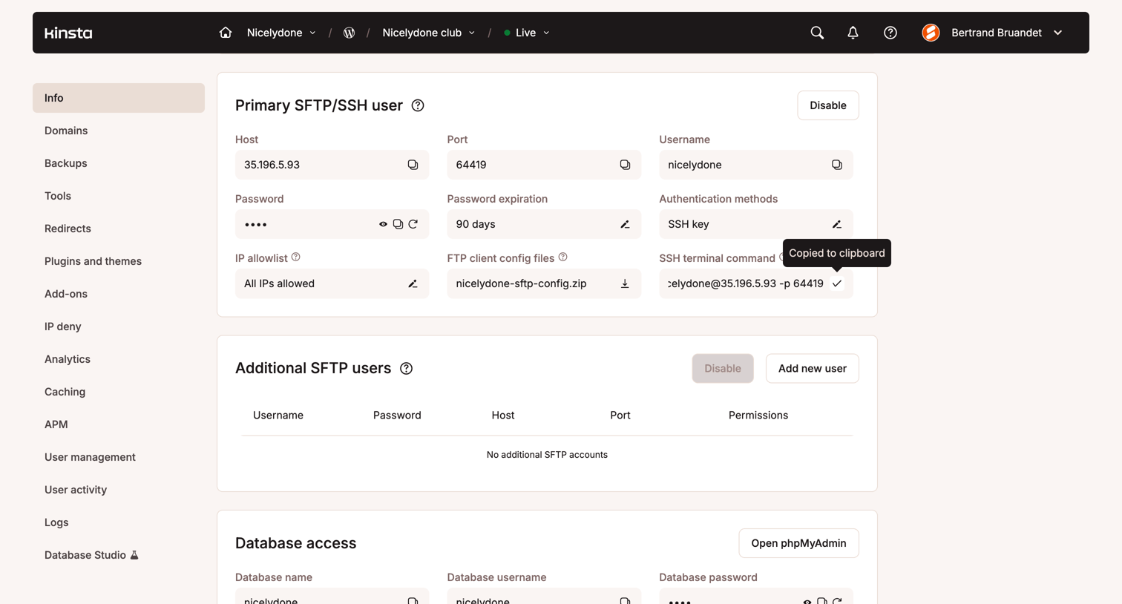The image size is (1122, 604).
Task: Open the search icon in header
Action: click(x=817, y=33)
